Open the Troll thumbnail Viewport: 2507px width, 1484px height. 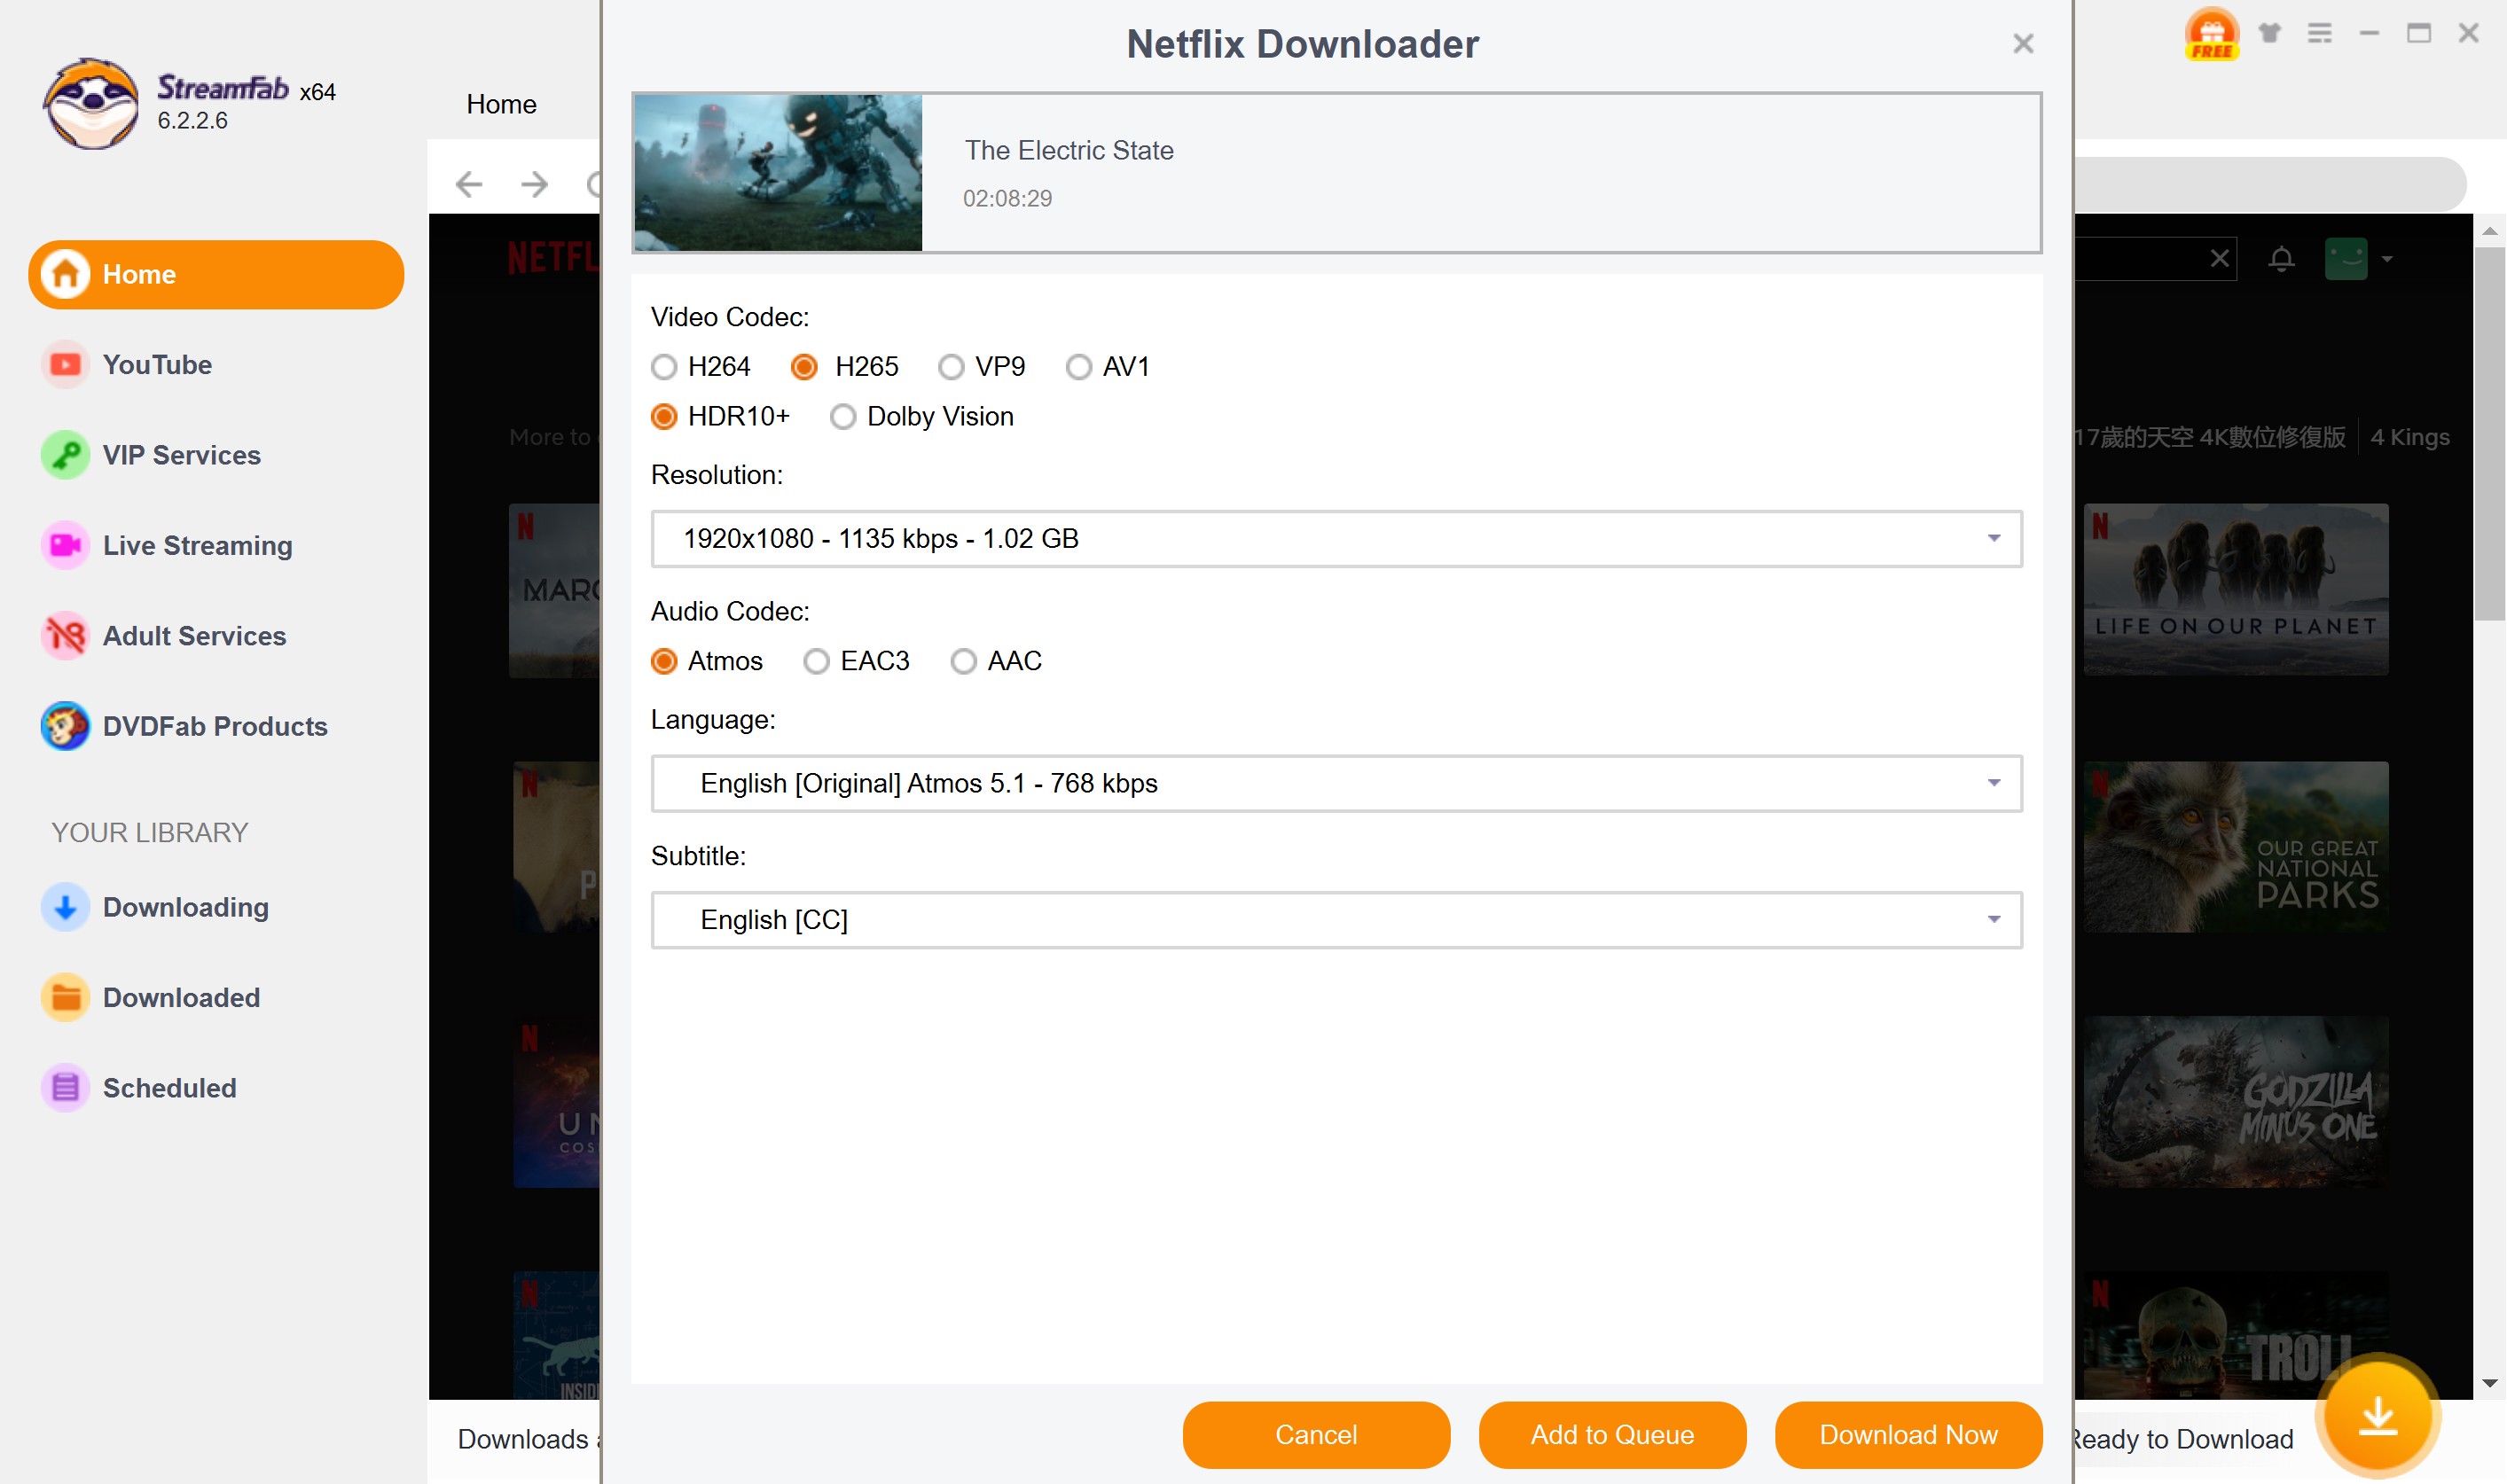coord(2235,1336)
